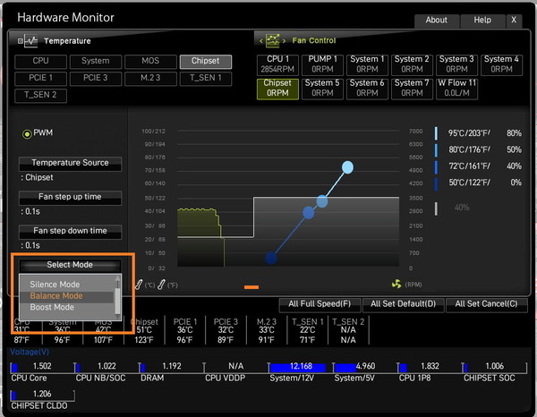Switch to the CPU 1 fan tab
This screenshot has width=537, height=417.
(x=277, y=64)
